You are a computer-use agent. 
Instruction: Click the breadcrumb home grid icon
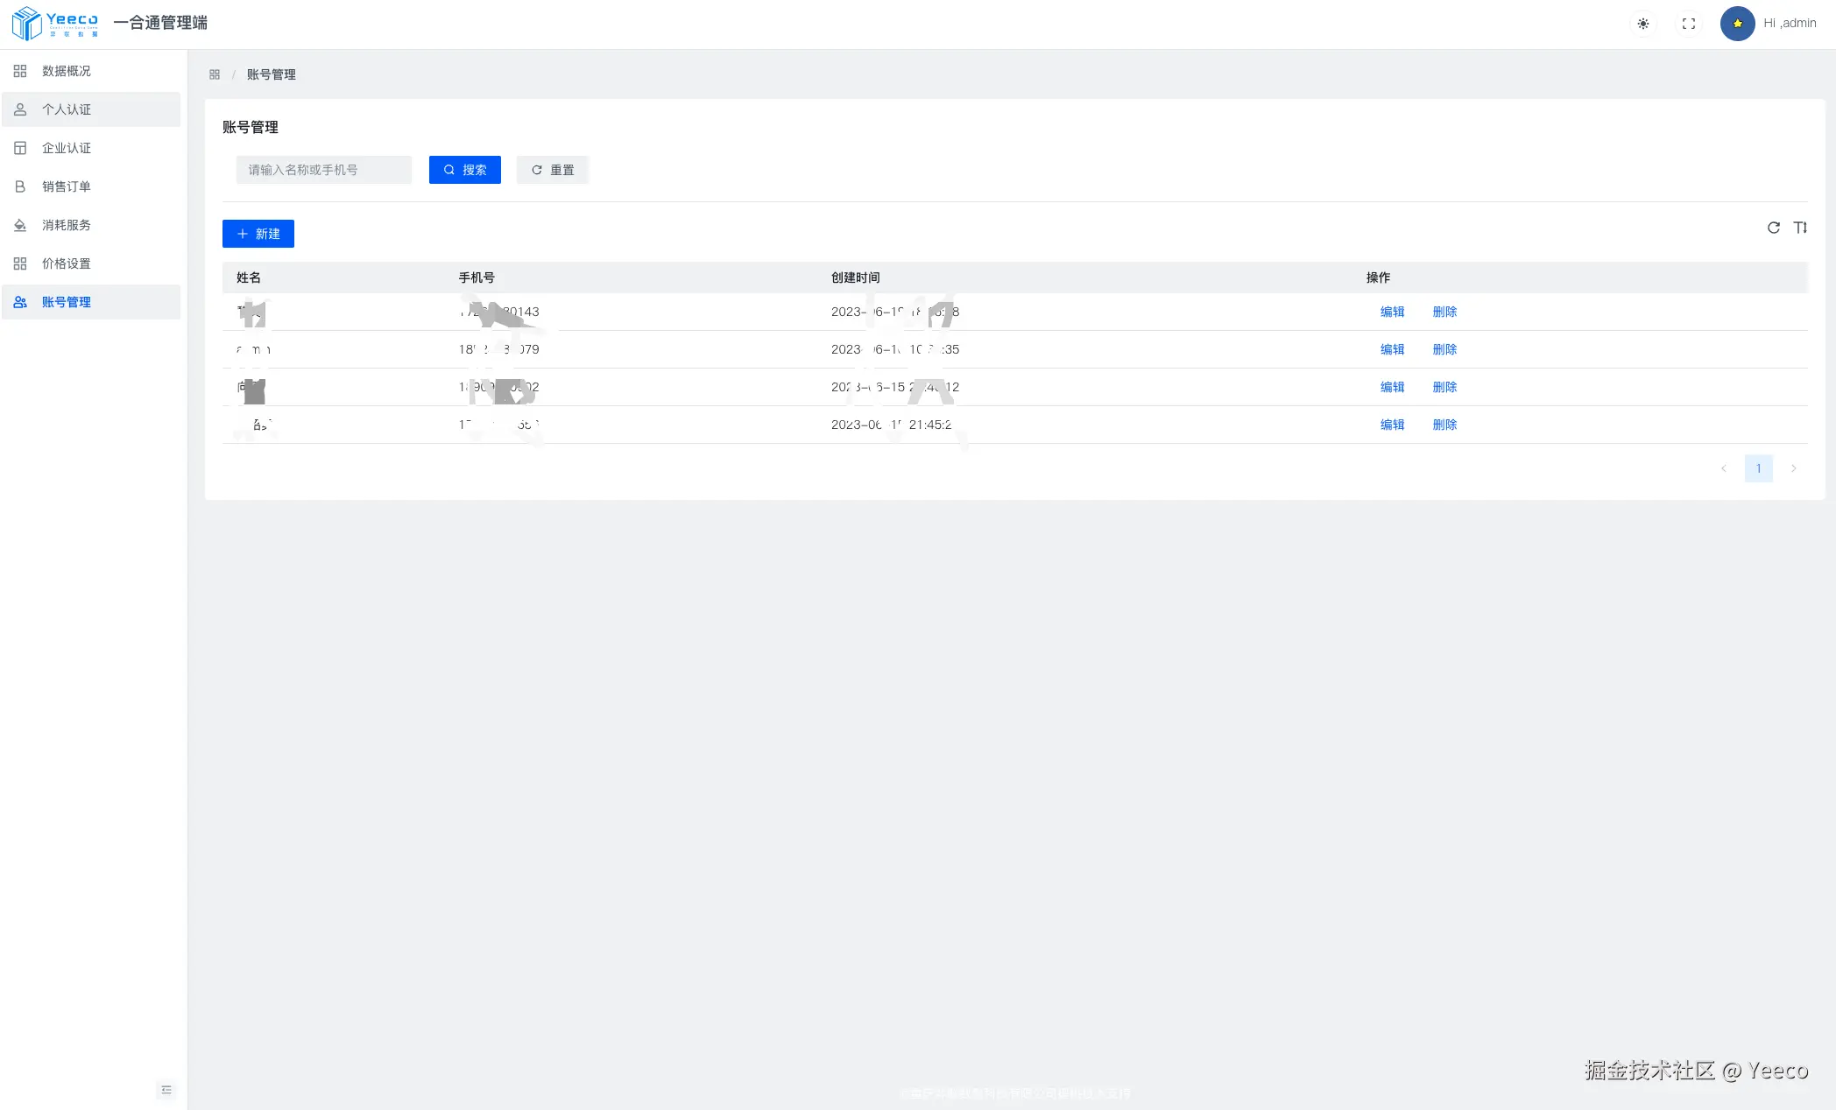pyautogui.click(x=215, y=74)
